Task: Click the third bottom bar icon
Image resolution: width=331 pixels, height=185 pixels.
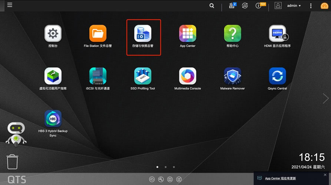Action: (170, 179)
